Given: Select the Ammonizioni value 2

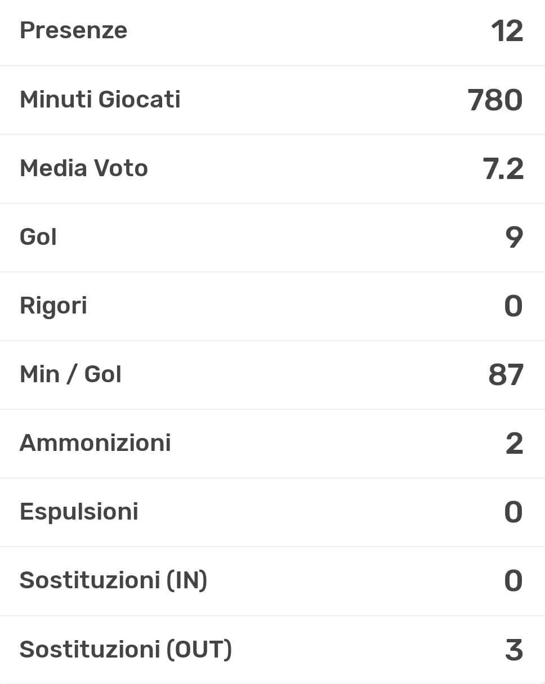Looking at the screenshot, I should point(514,444).
